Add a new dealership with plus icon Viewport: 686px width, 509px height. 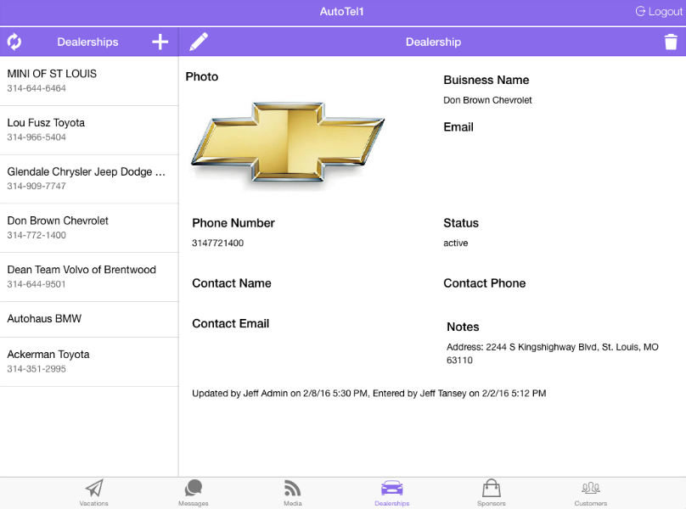[160, 42]
